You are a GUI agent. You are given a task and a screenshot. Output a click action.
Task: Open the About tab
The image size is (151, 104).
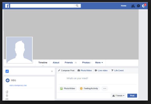pyautogui.click(x=56, y=63)
